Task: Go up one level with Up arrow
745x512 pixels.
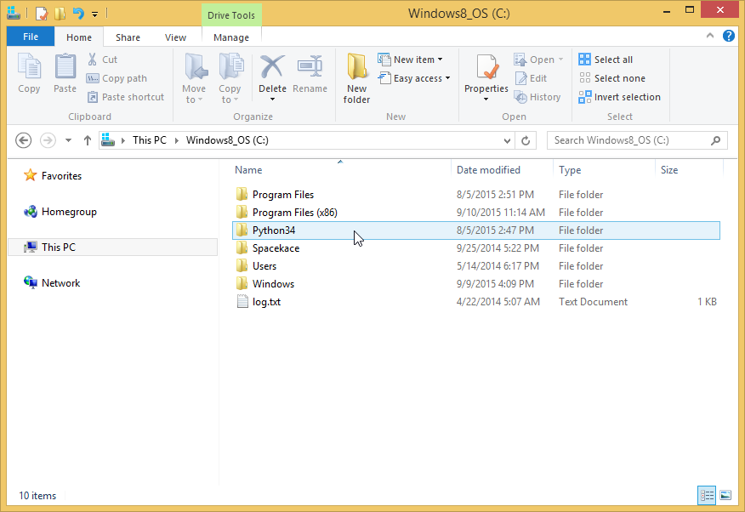Action: point(88,140)
